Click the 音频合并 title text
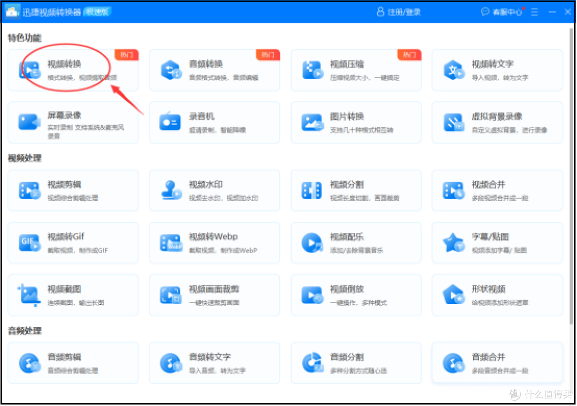Viewport: 577px width, 406px height. pyautogui.click(x=488, y=357)
